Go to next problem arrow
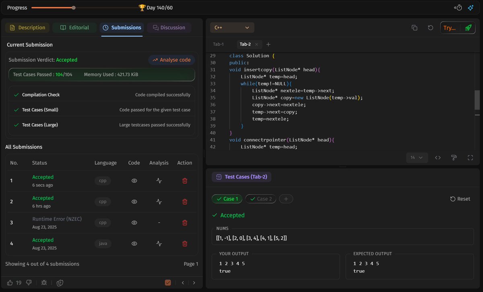The height and width of the screenshot is (292, 483). tap(194, 283)
